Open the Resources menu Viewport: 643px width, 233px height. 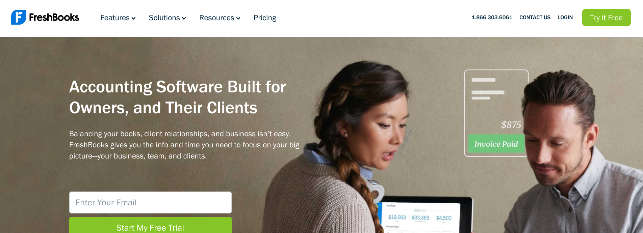point(220,18)
